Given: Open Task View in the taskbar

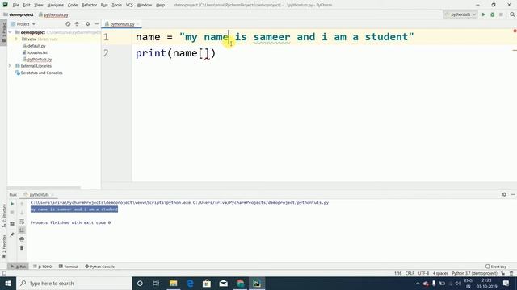Looking at the screenshot, I should pyautogui.click(x=156, y=283).
